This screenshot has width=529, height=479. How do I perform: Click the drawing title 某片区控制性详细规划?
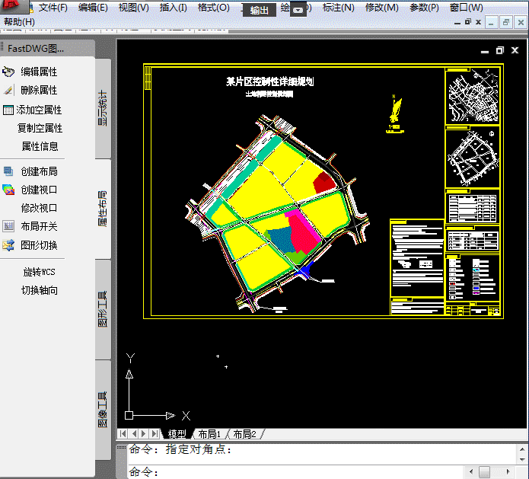point(270,81)
